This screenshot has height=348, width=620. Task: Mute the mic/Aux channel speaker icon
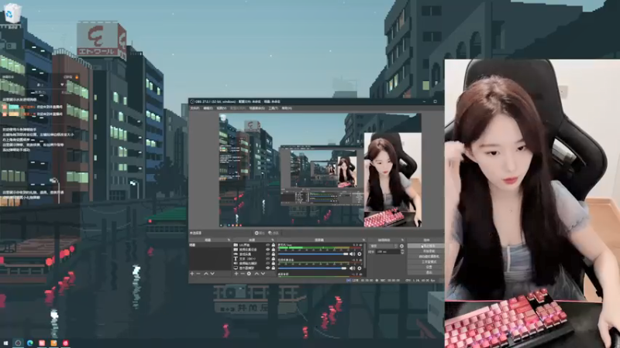coord(353,254)
